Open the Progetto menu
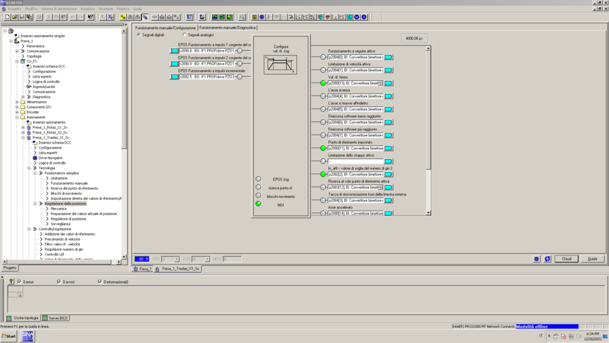 [x=15, y=9]
